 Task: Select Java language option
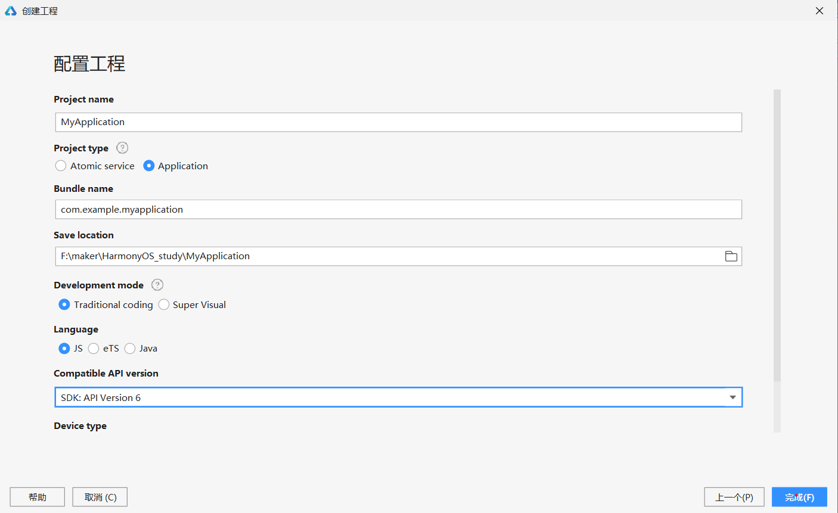pos(141,349)
